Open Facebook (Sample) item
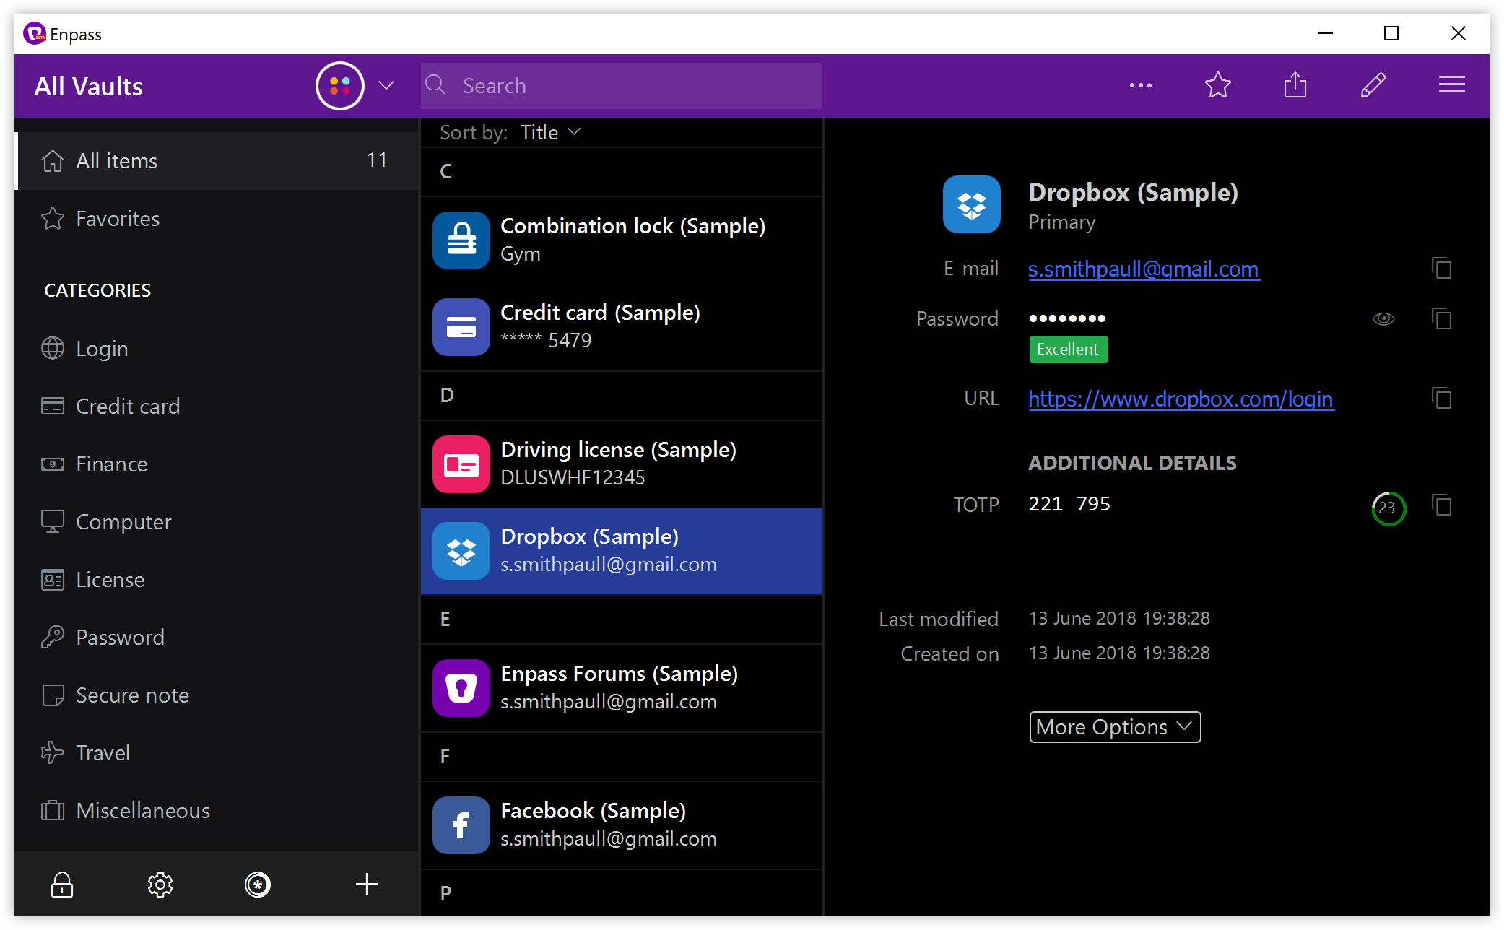Viewport: 1504px width, 930px height. pos(622,825)
